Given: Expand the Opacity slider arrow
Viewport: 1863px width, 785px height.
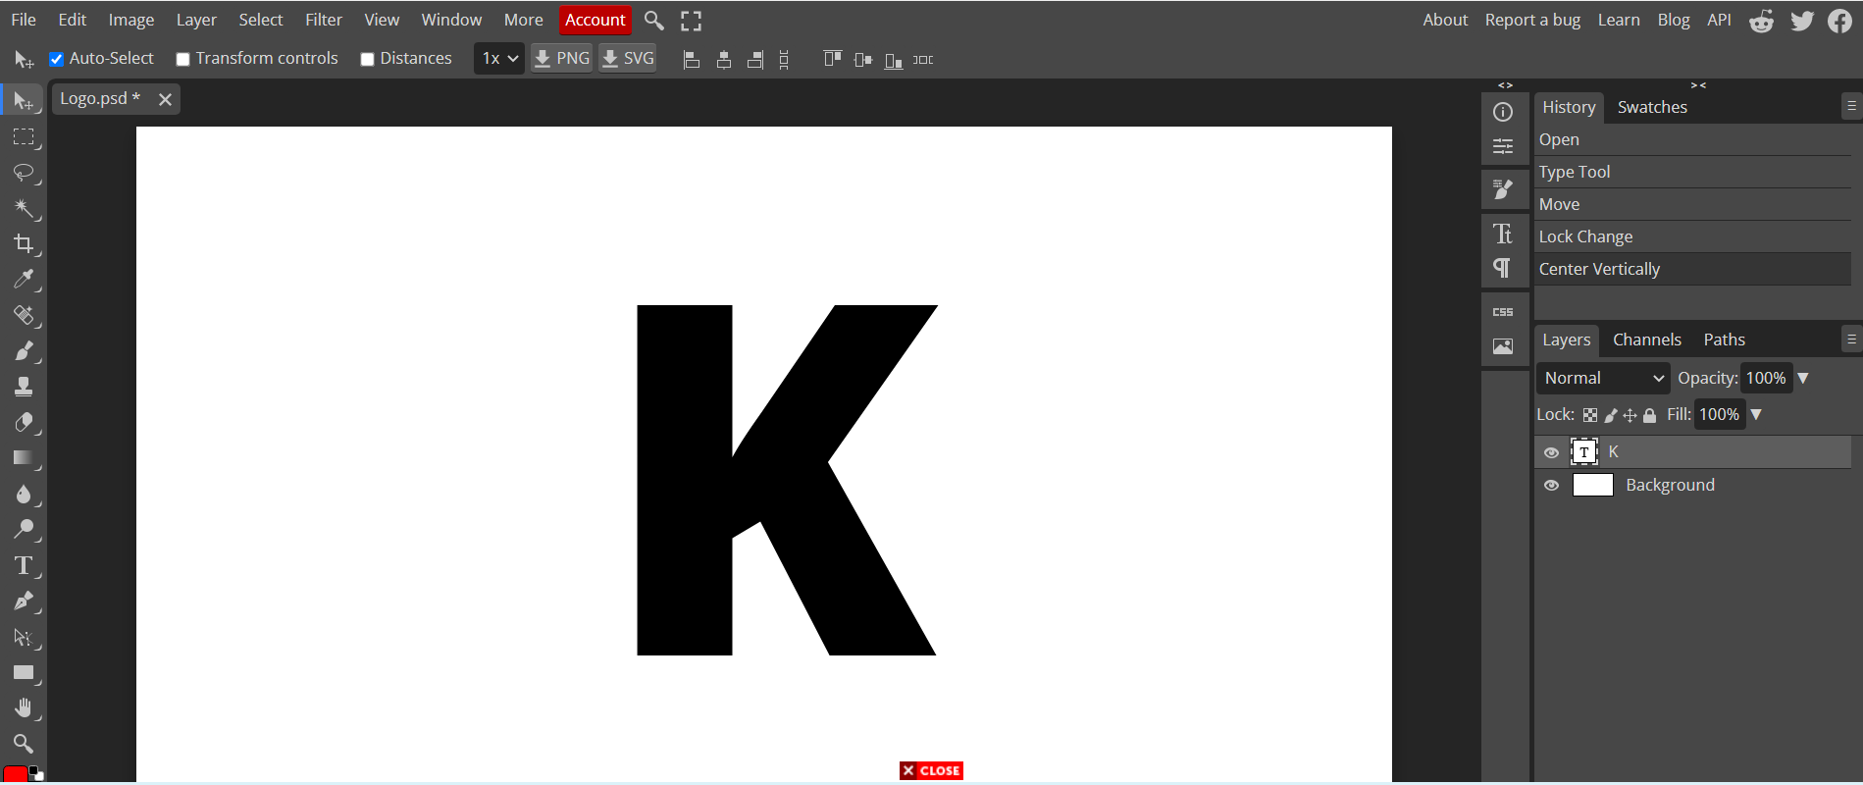Looking at the screenshot, I should 1803,378.
